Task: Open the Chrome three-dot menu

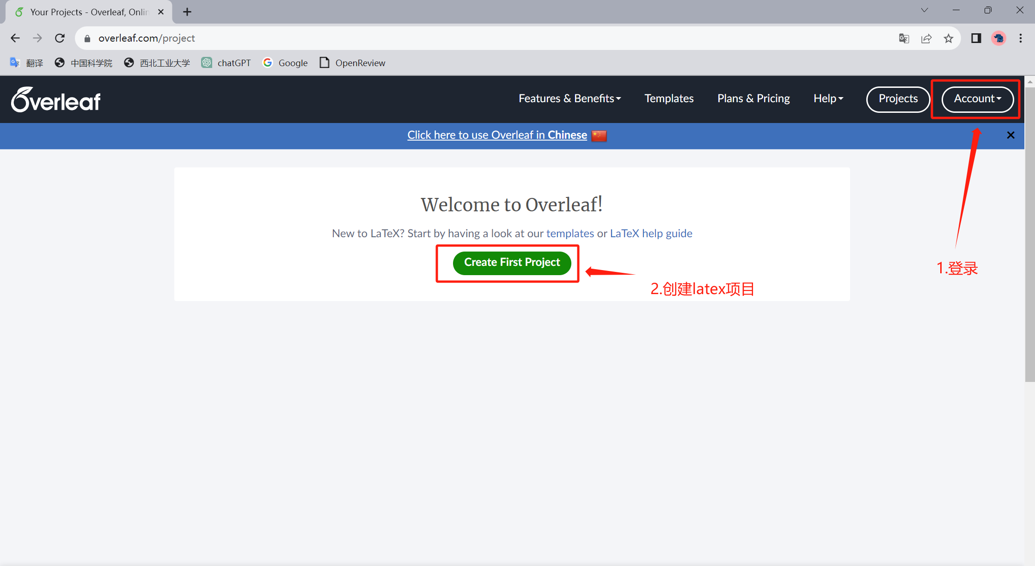Action: point(1020,38)
